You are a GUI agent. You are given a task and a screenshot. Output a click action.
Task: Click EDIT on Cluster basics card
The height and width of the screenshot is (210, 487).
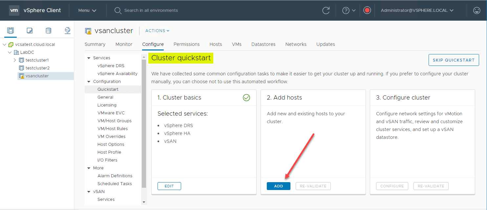pyautogui.click(x=169, y=186)
